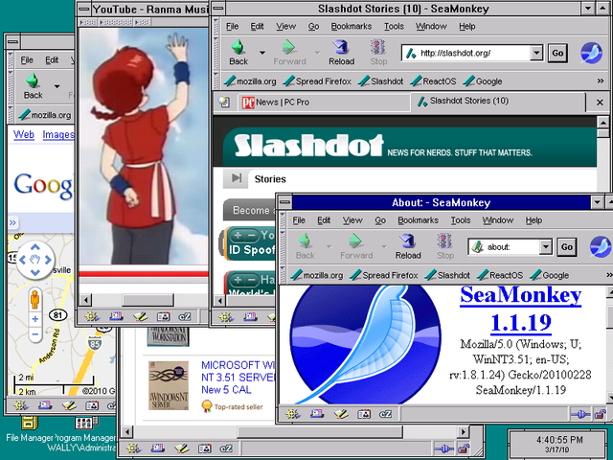The width and height of the screenshot is (613, 460).
Task: Click the SeaMonkey 1.1.19 link
Action: click(x=521, y=309)
